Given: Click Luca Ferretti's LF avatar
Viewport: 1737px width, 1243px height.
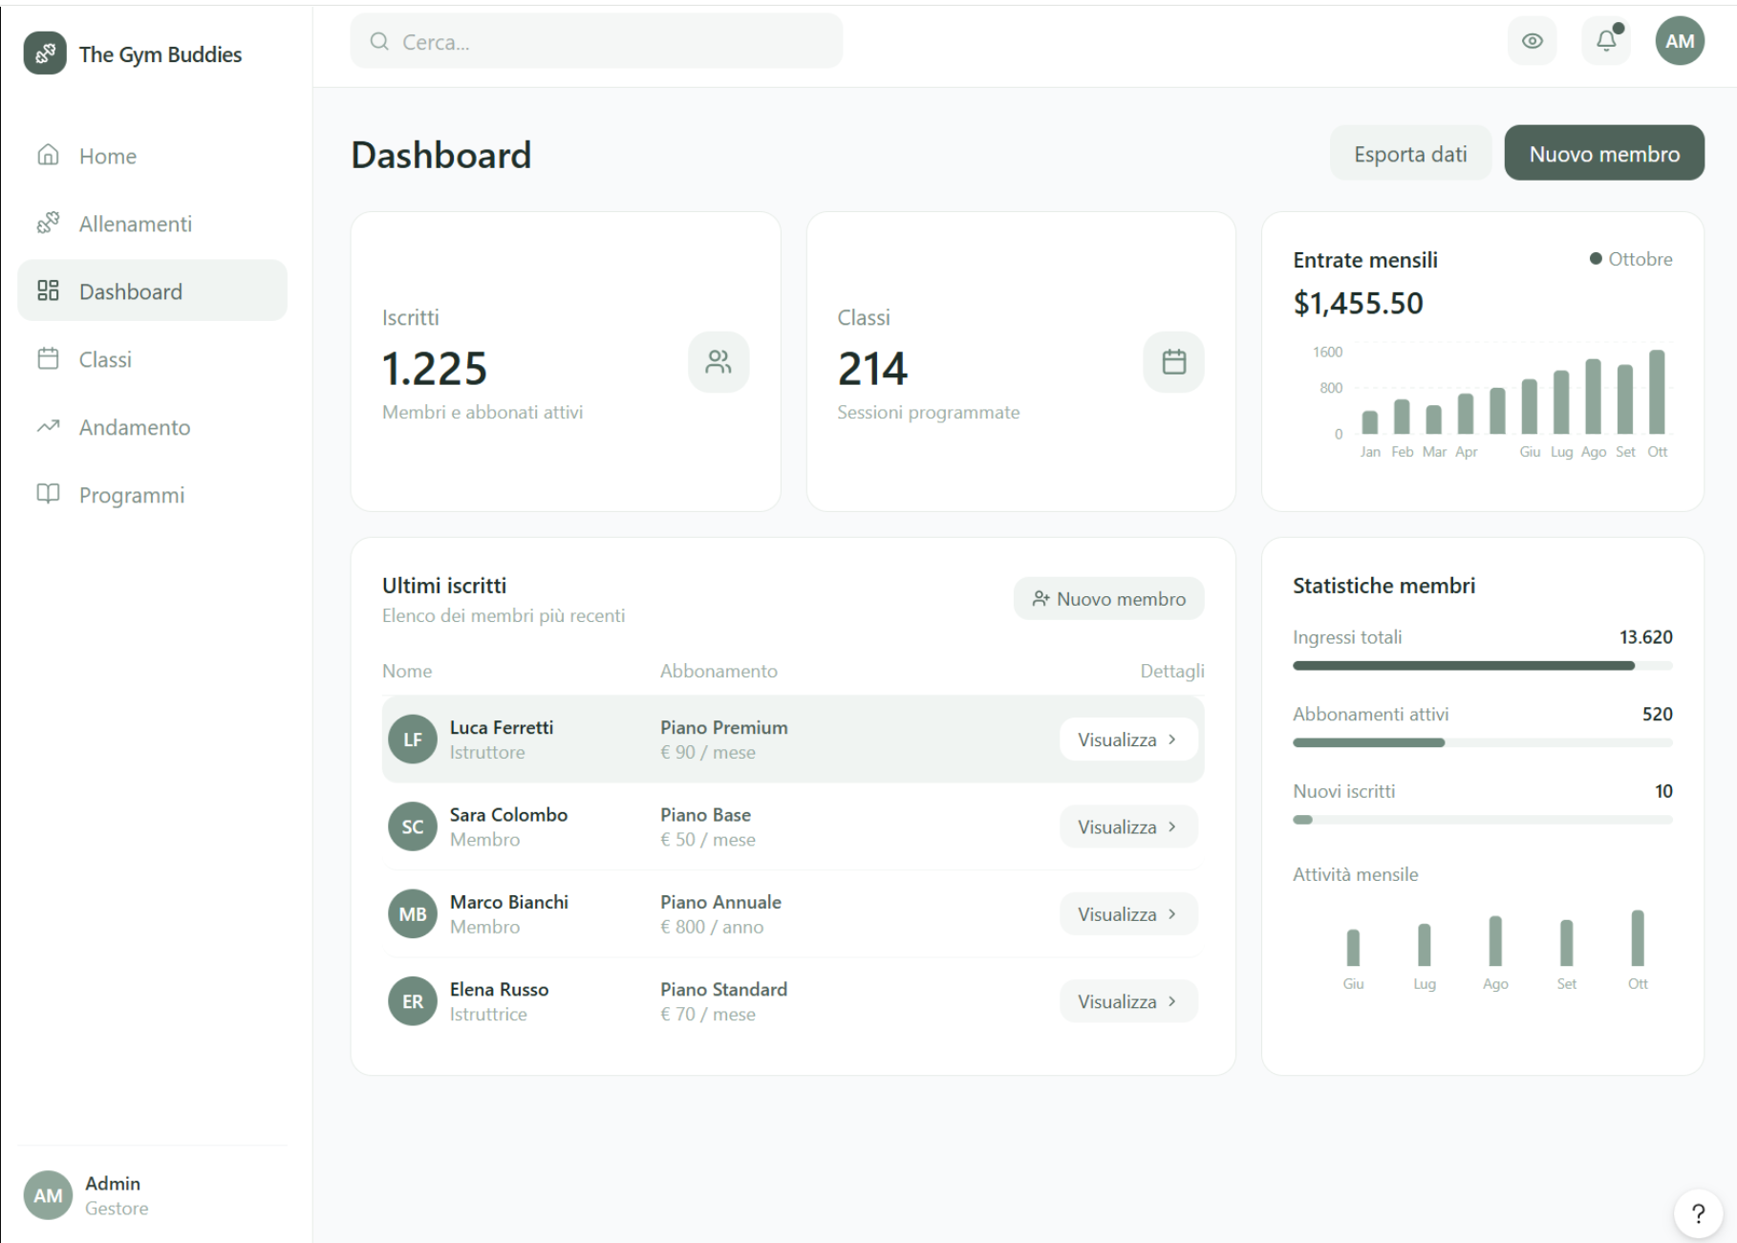Looking at the screenshot, I should point(412,739).
